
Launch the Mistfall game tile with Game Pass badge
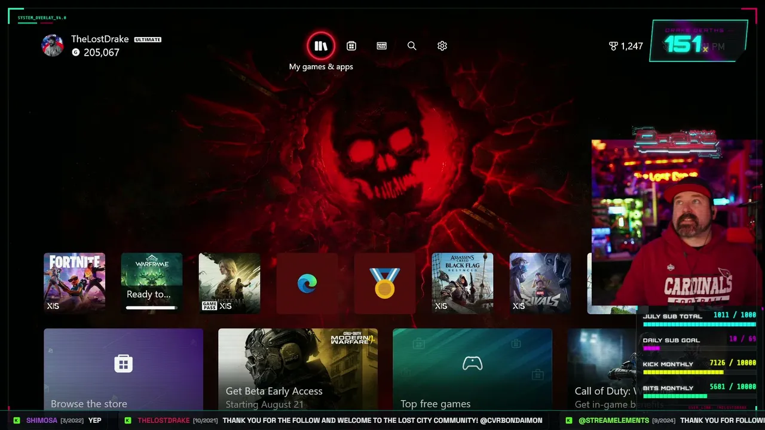pos(229,283)
